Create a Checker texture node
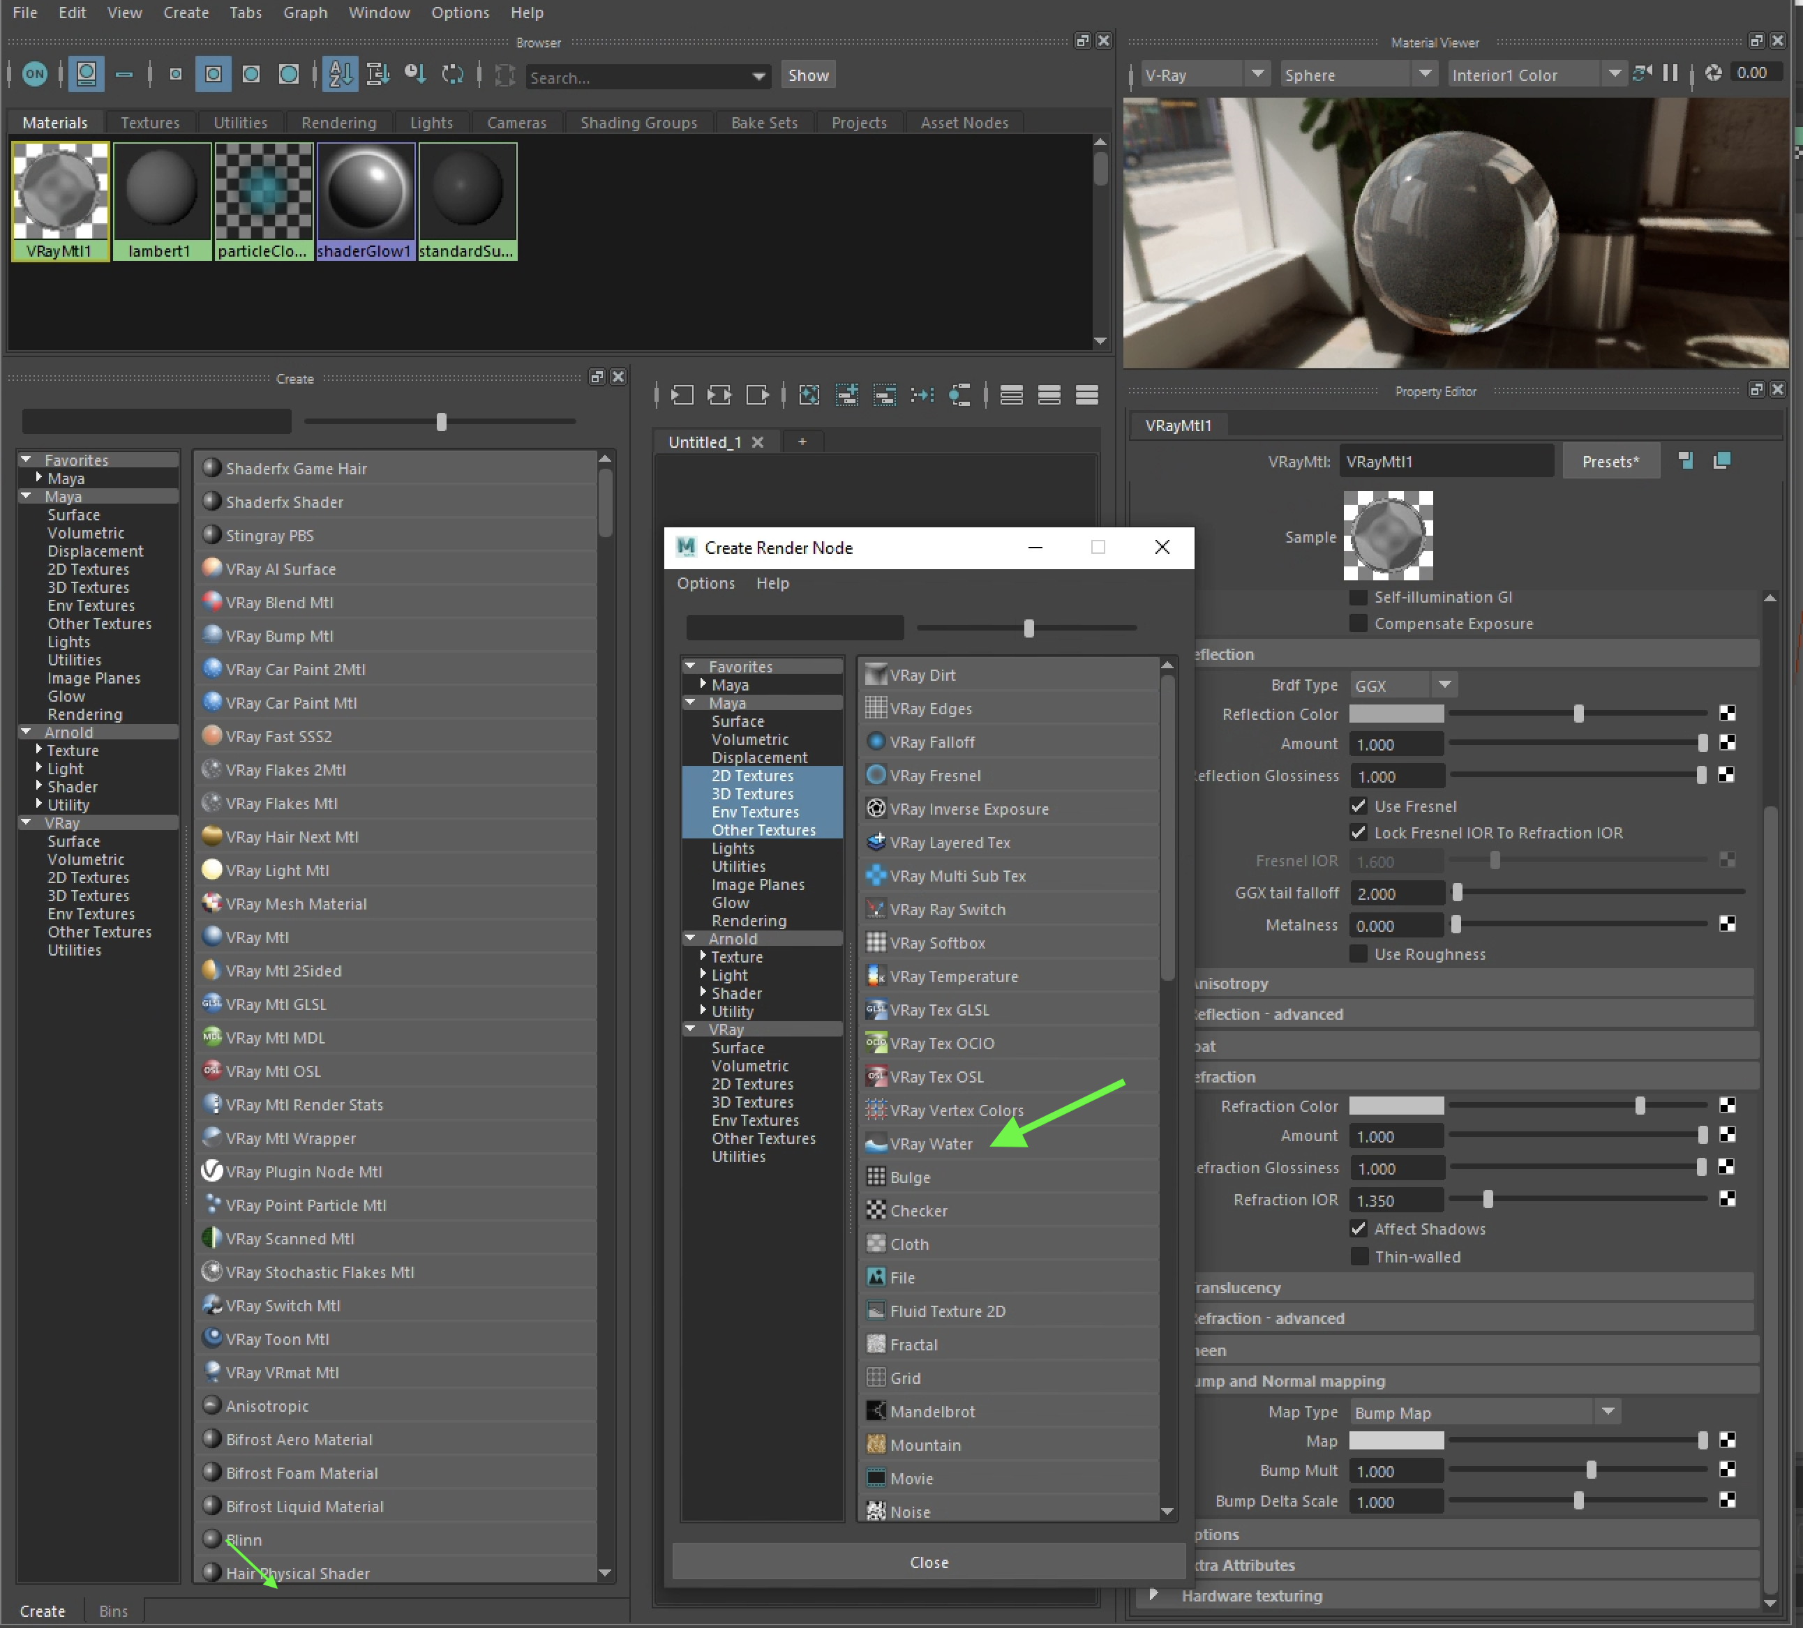Viewport: 1803px width, 1628px height. pyautogui.click(x=918, y=1210)
